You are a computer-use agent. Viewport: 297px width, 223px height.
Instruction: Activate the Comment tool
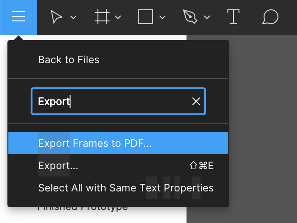[x=270, y=17]
